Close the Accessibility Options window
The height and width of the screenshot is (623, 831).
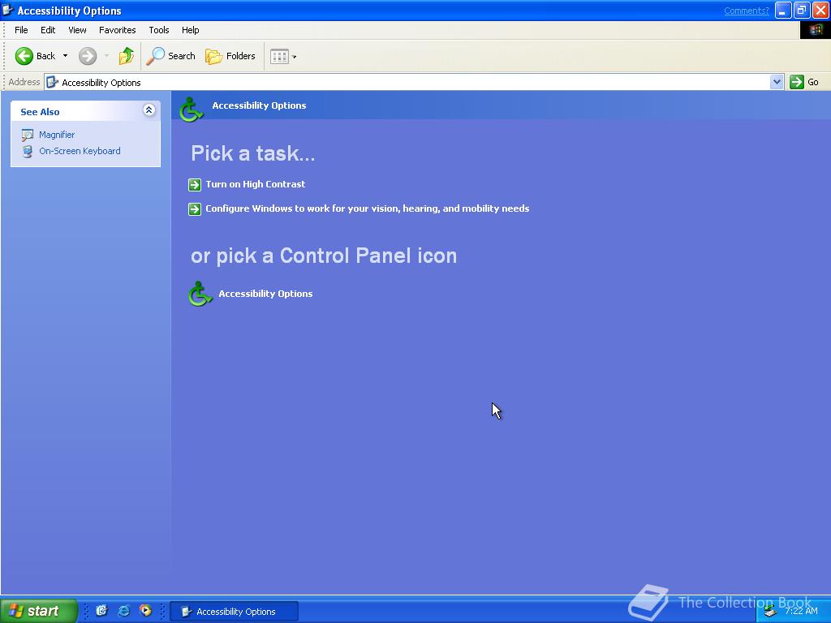coord(820,10)
